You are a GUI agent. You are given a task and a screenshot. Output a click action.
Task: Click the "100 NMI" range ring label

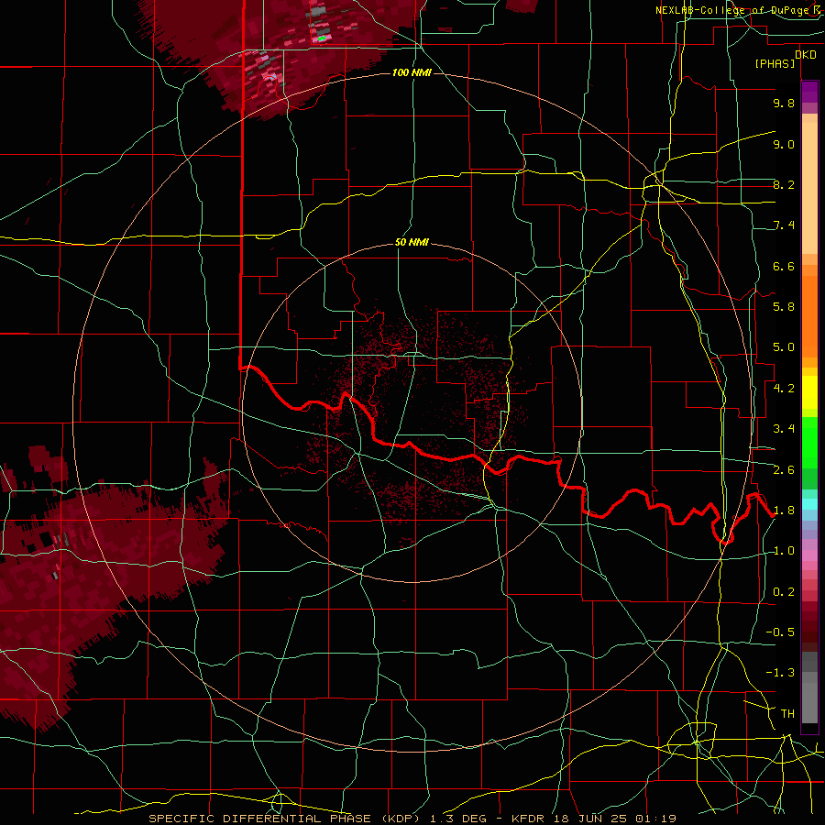tap(412, 72)
